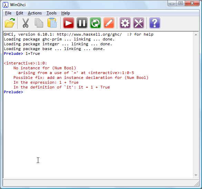Open options with purple gear icon
Viewport: 202px width, 189px height.
click(x=125, y=23)
